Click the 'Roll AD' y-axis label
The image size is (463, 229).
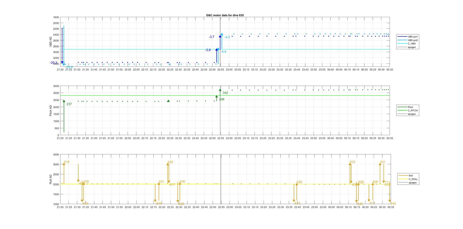(51, 179)
